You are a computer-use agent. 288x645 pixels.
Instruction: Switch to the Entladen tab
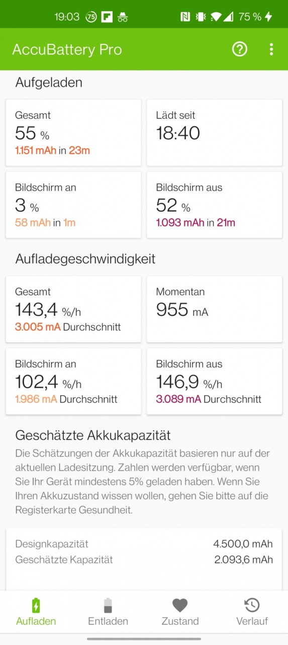click(108, 621)
